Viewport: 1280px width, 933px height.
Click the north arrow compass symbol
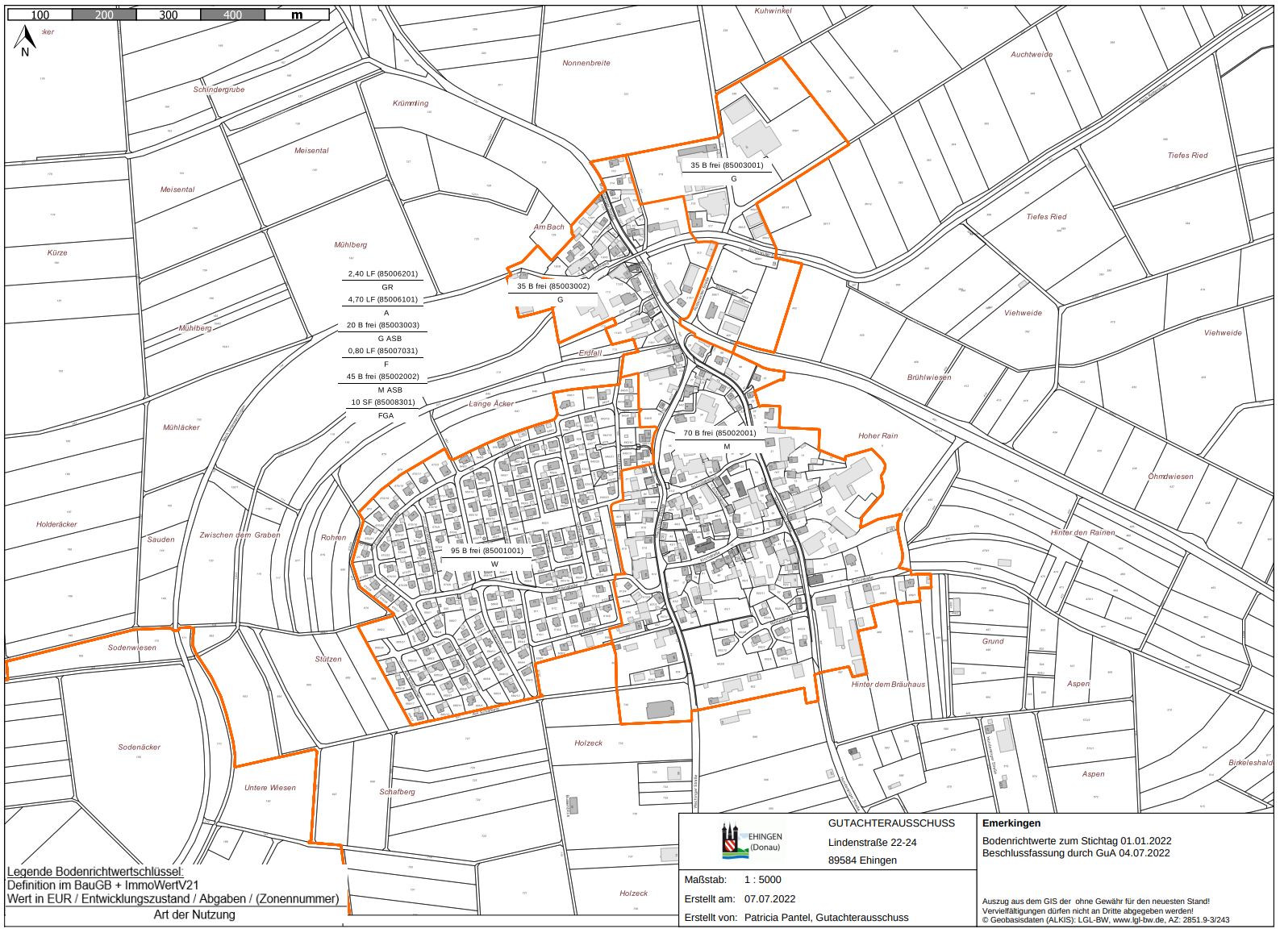[x=25, y=41]
